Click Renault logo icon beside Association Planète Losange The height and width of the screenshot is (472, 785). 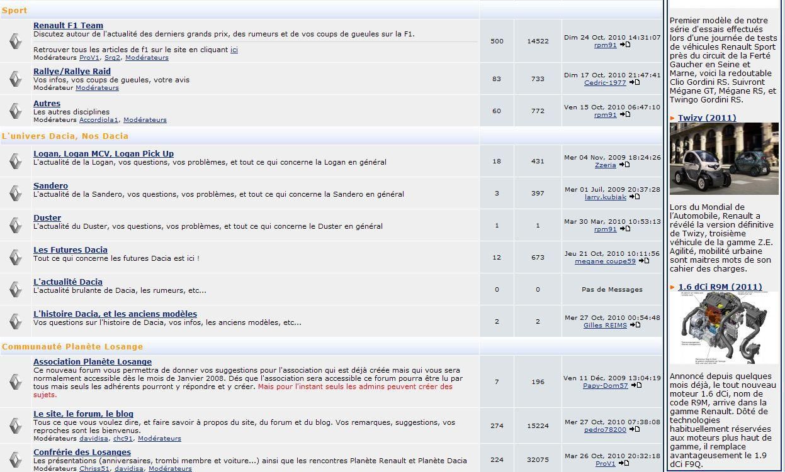[x=16, y=381]
